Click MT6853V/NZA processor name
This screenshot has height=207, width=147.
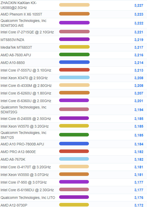pyautogui.click(x=12, y=40)
